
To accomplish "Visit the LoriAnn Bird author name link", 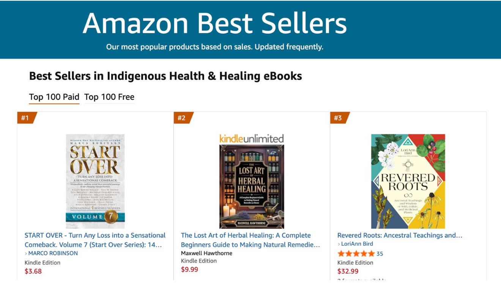I will pyautogui.click(x=357, y=244).
